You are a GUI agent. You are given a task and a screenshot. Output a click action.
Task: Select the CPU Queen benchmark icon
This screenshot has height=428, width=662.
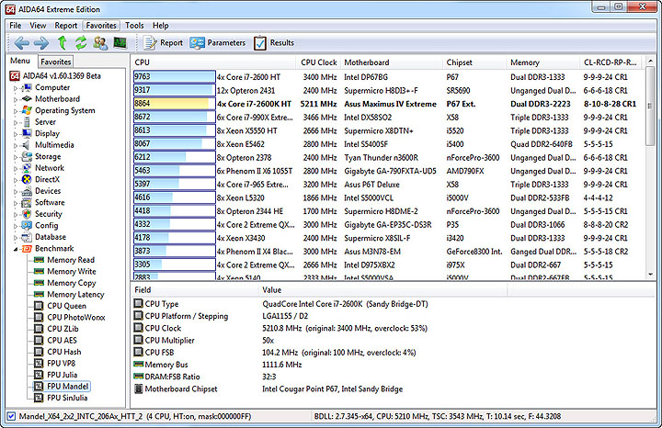coord(39,306)
